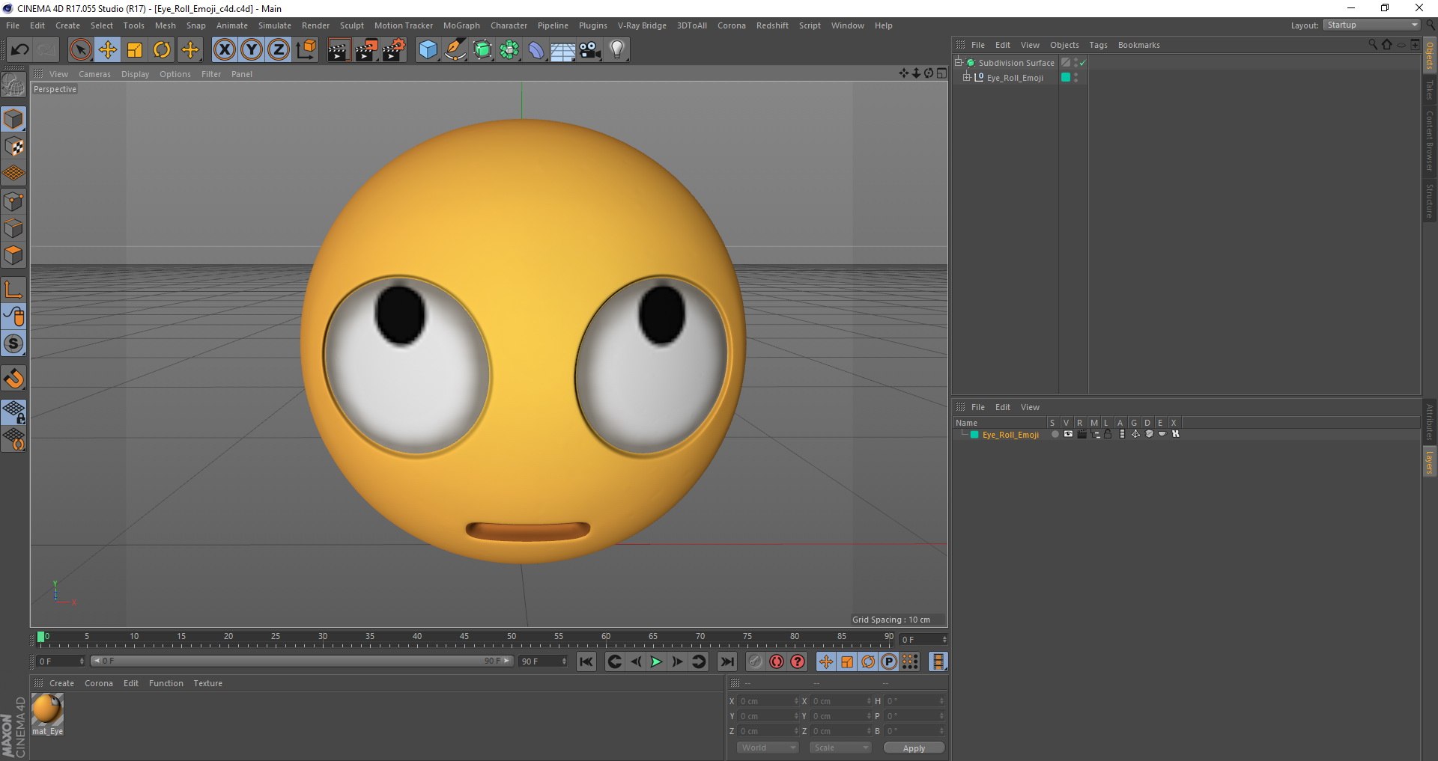Toggle Render flag of Eye_Roll_Emoji layer
Screen dimensions: 1438x761
click(1081, 434)
